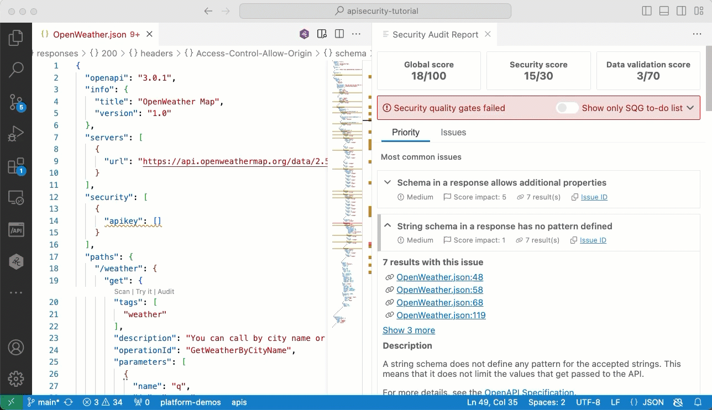Open Source Control view with 5 badge
Viewport: 712px width, 410px height.
click(x=16, y=102)
